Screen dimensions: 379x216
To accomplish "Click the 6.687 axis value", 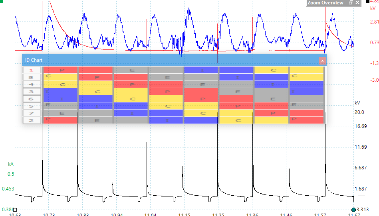I will [361, 167].
